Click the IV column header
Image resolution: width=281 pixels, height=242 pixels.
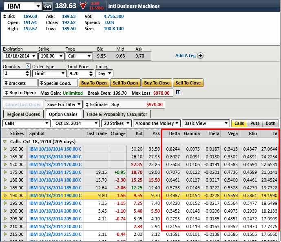click(x=268, y=133)
